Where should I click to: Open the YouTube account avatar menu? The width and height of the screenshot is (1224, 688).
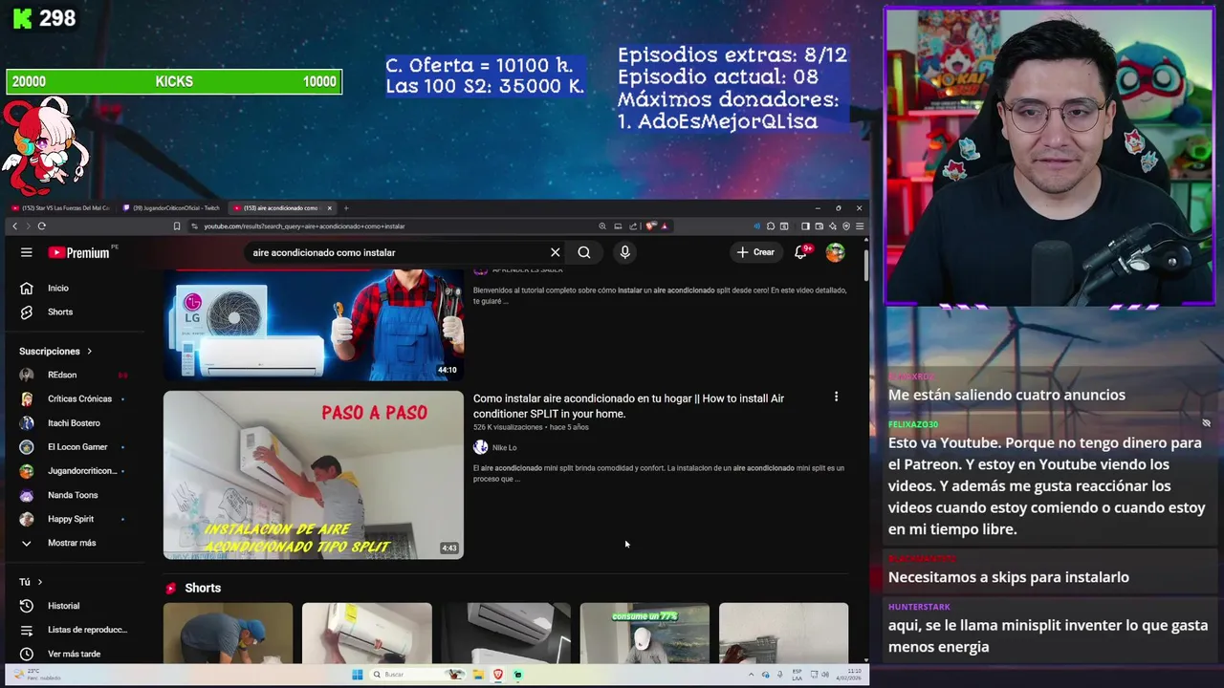pyautogui.click(x=835, y=252)
